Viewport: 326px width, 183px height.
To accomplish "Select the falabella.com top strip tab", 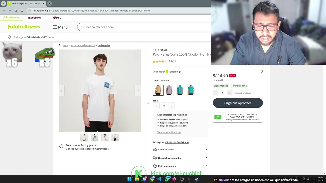I will pos(11,18).
